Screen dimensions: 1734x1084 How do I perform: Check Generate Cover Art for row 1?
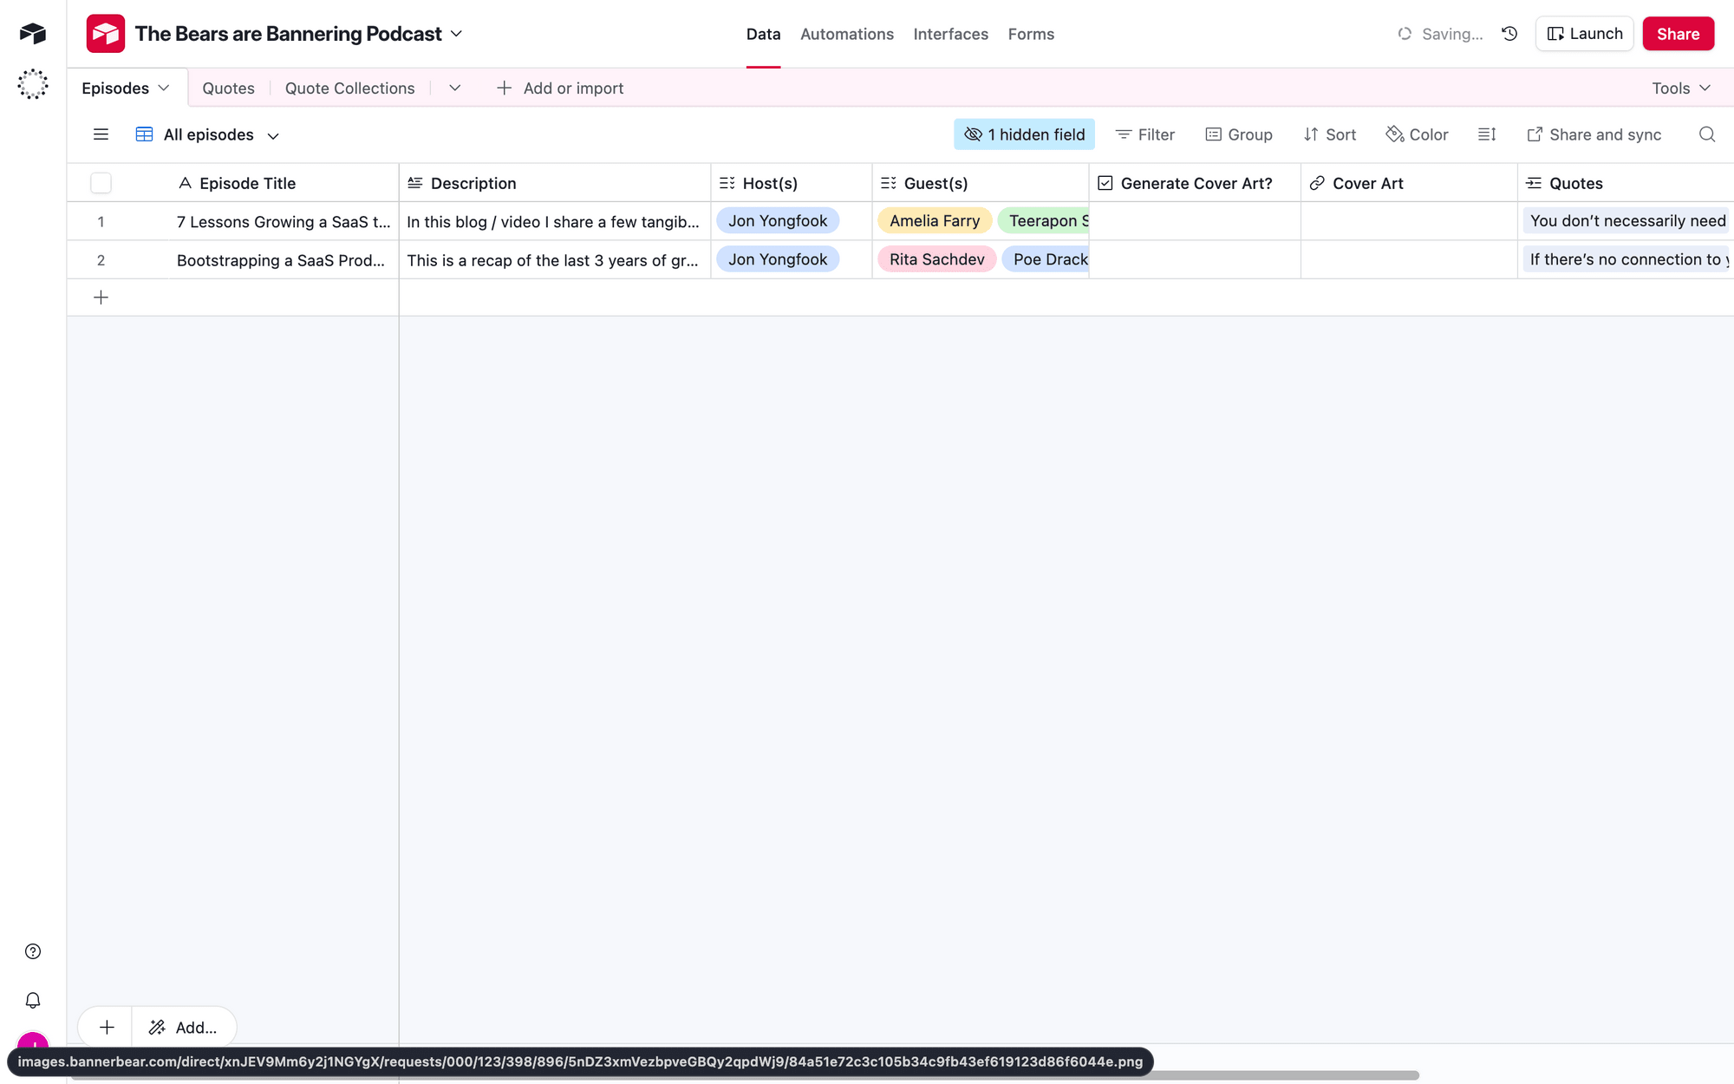point(1194,221)
